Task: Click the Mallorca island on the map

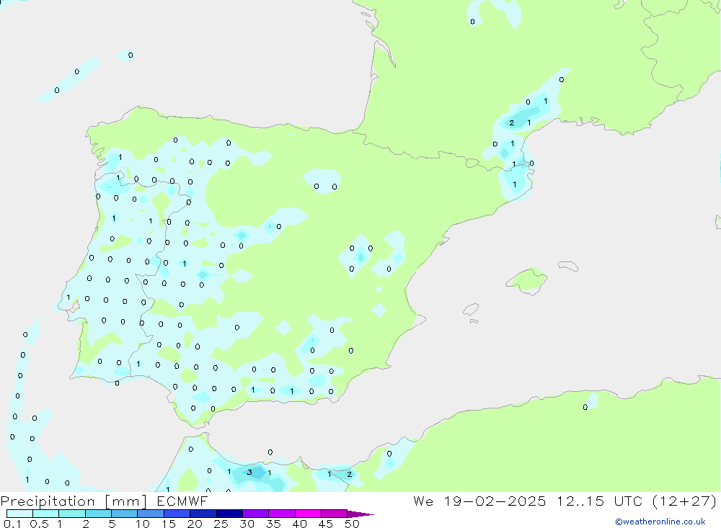Action: (x=527, y=279)
